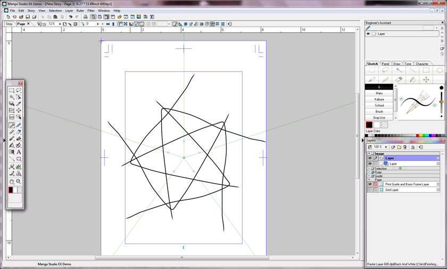This screenshot has height=269, width=447.
Task: Select the Text tool in the tool palette
Action: click(19, 152)
